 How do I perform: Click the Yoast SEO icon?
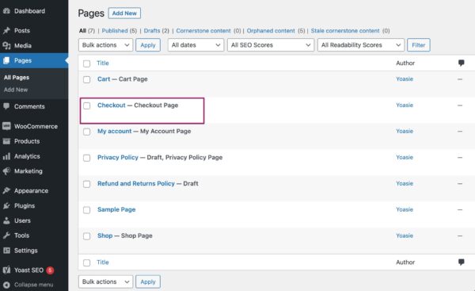(x=6, y=270)
